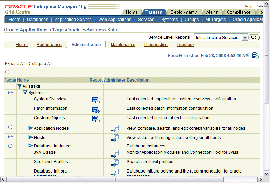Open the Hosts subtab in blue bar
The height and width of the screenshot is (183, 270).
click(x=14, y=20)
